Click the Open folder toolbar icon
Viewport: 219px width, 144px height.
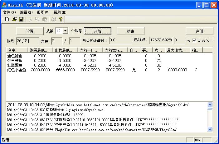coord(14,19)
